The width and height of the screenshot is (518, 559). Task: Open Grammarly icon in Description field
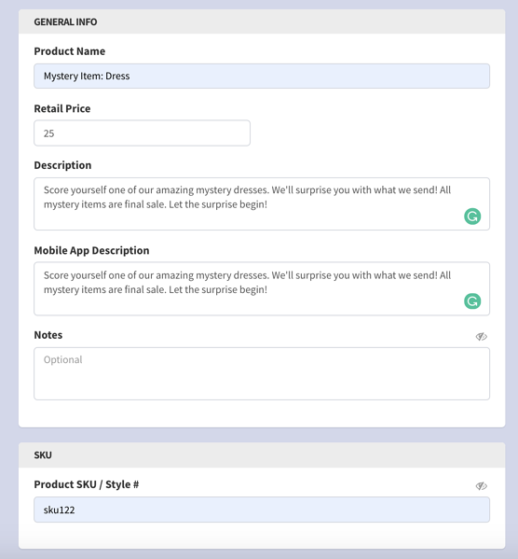point(472,217)
